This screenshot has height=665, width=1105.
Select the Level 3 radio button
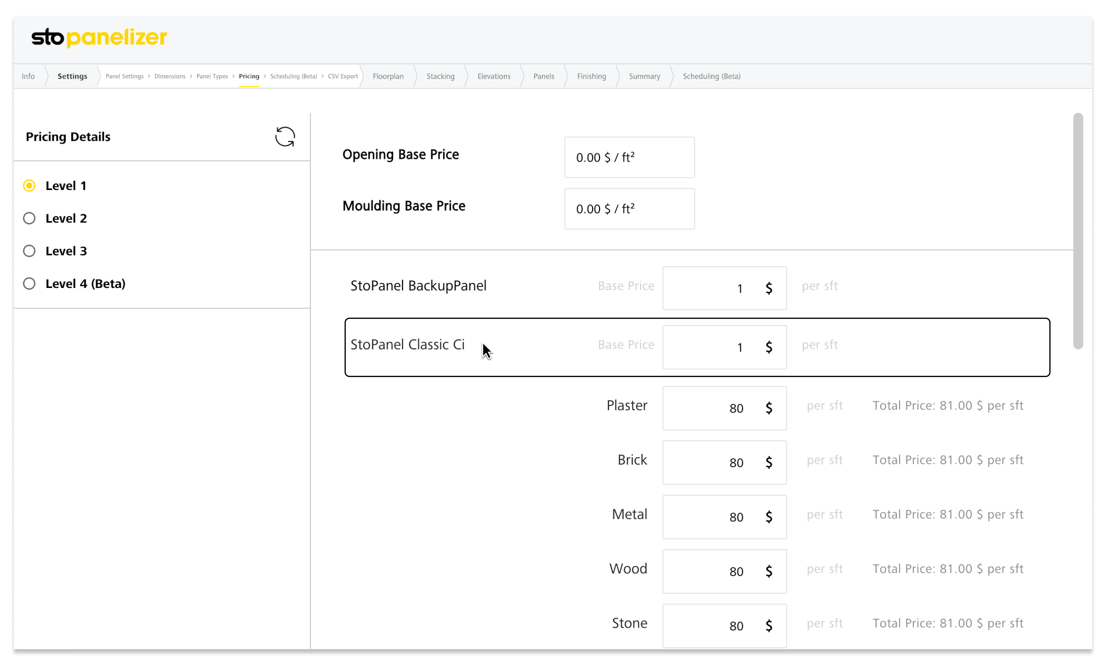pos(29,251)
